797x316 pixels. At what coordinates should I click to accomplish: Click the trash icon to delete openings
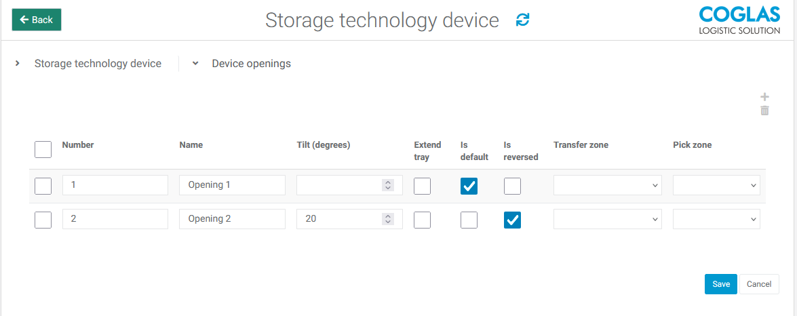coord(764,111)
